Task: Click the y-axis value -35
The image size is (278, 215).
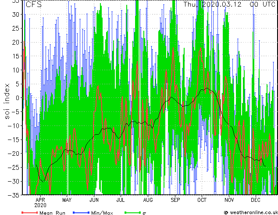Action: pyautogui.click(x=14, y=195)
